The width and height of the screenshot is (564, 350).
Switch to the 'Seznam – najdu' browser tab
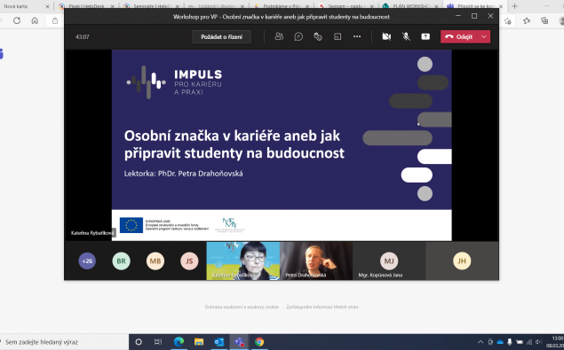click(346, 6)
